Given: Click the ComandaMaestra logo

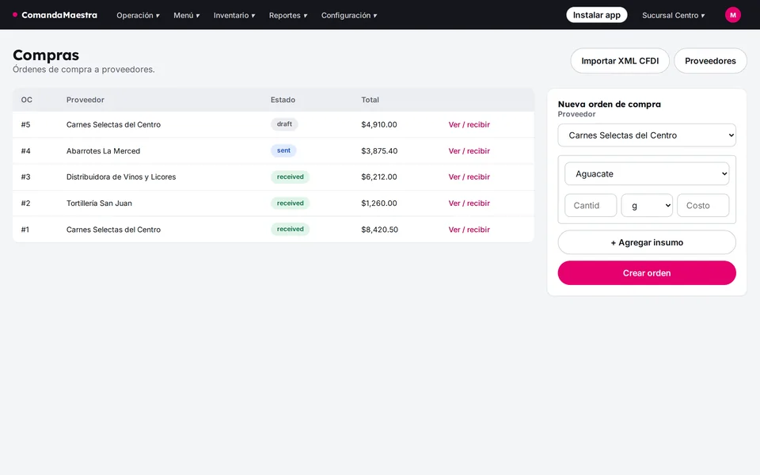Looking at the screenshot, I should click(55, 15).
